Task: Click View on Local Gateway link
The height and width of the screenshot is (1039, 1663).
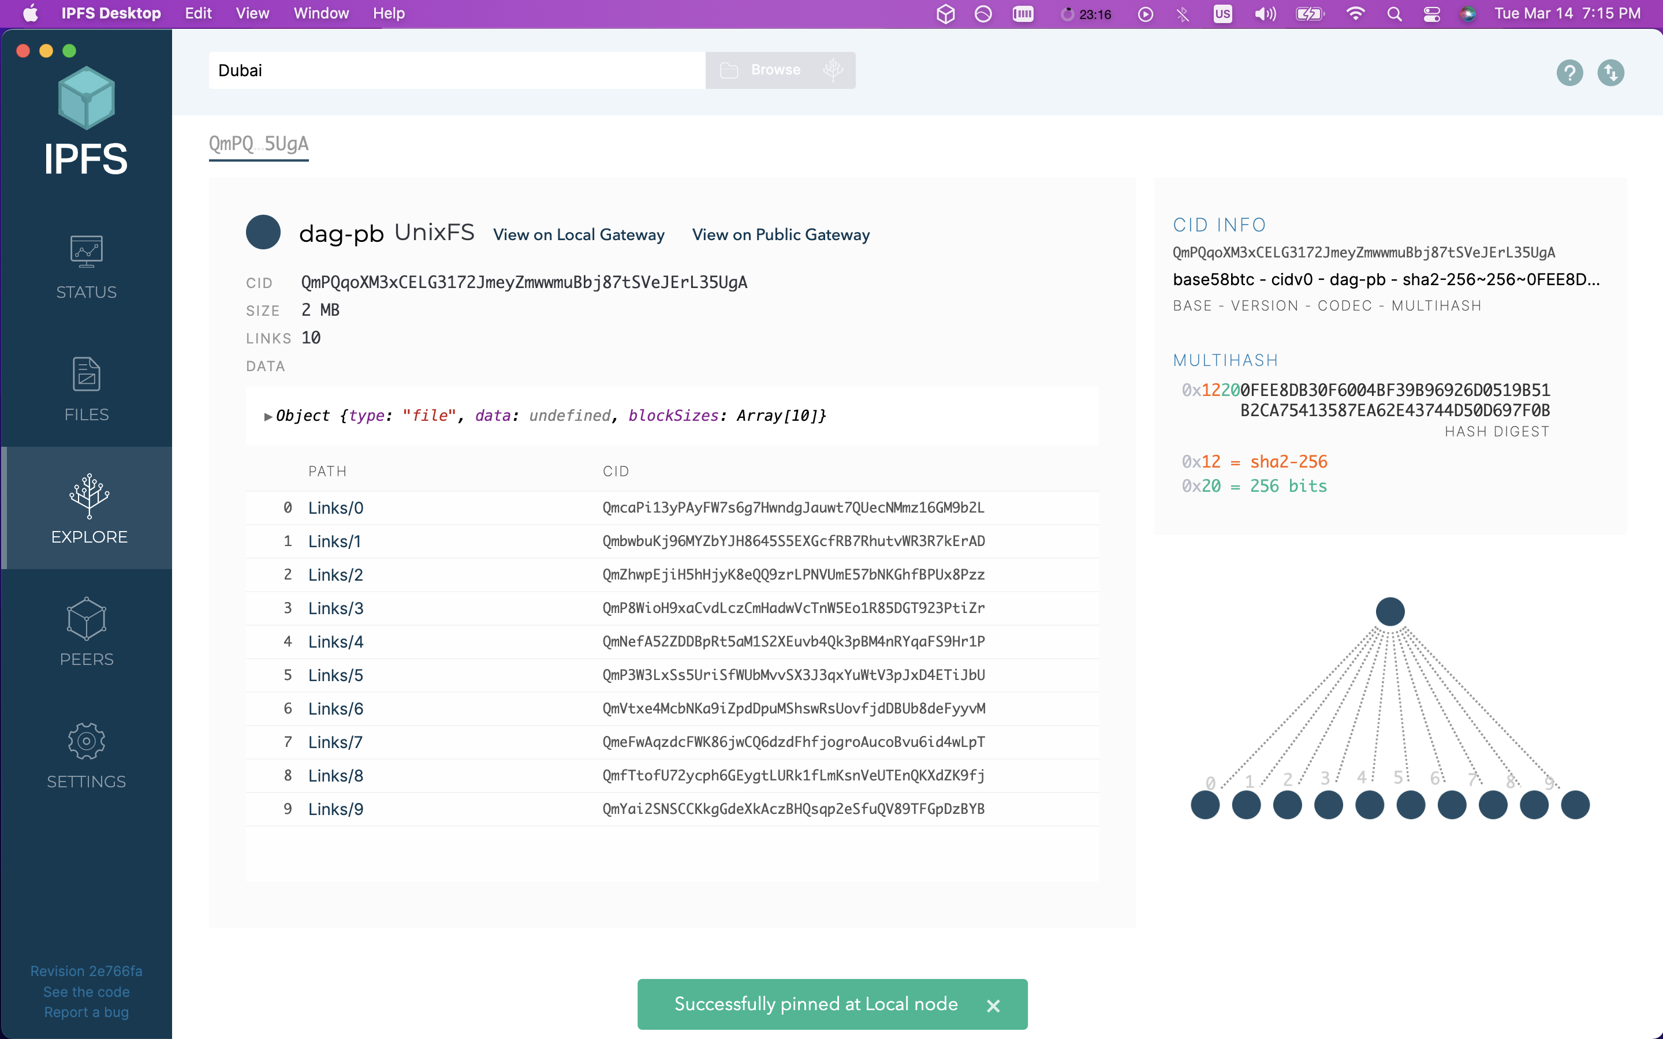Action: (579, 235)
